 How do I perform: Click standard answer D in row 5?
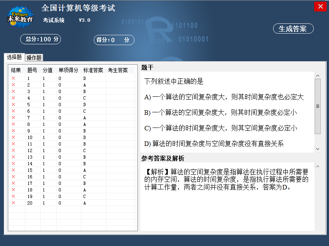[x=84, y=105]
